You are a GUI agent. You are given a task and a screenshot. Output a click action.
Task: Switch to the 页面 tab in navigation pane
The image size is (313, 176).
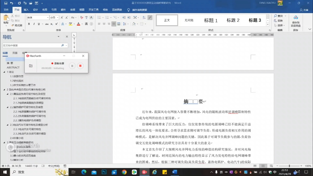tap(15, 53)
